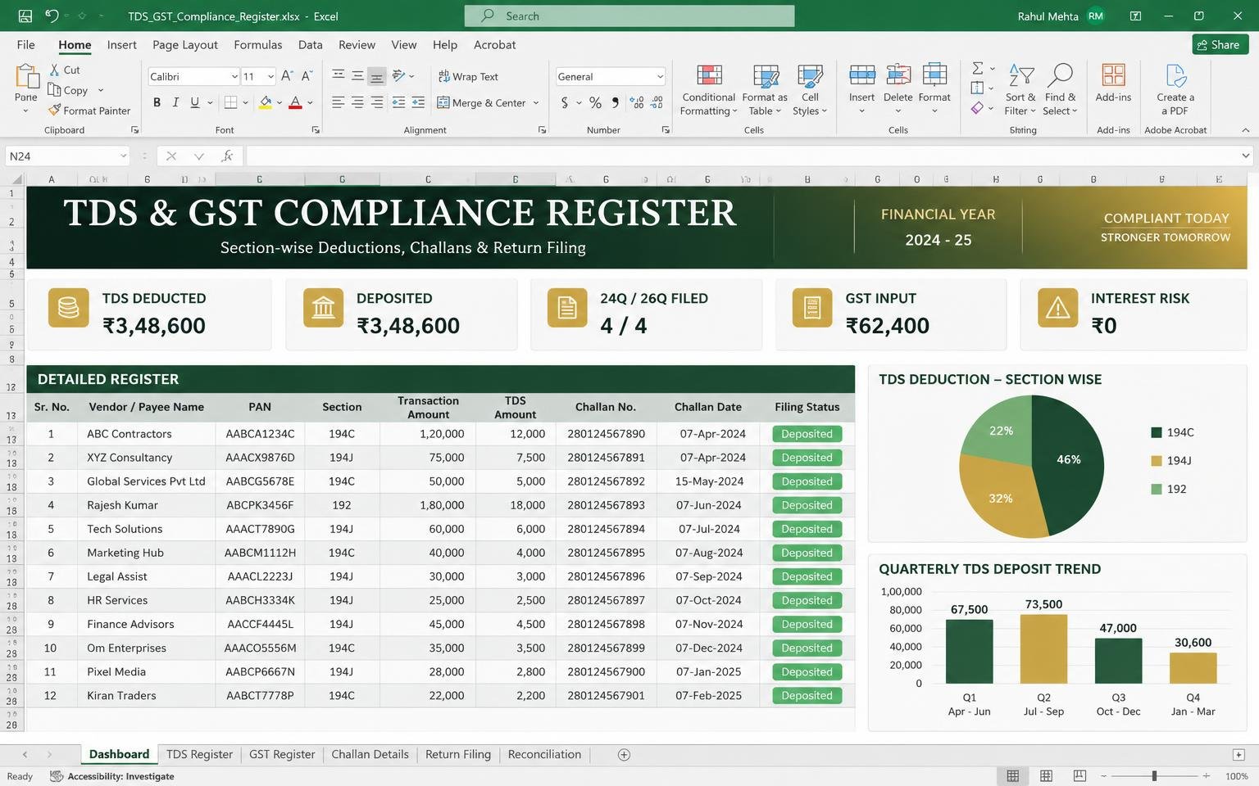Switch to TDS Register sheet
Screen dimensions: 1259x786
point(199,754)
